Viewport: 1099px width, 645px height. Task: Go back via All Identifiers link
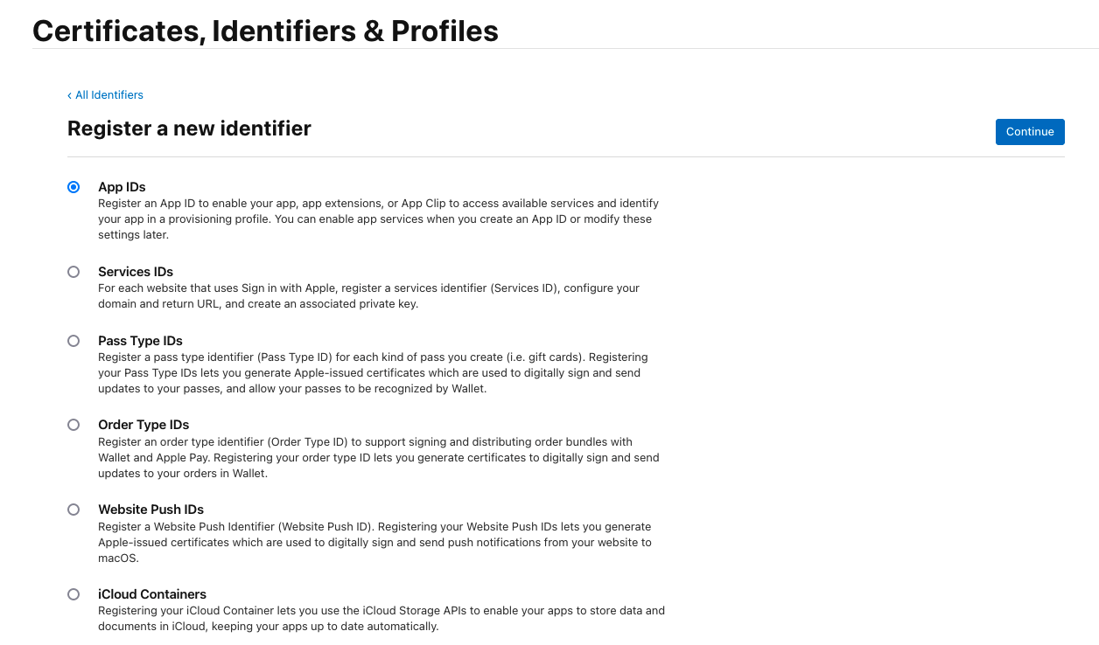(x=108, y=95)
